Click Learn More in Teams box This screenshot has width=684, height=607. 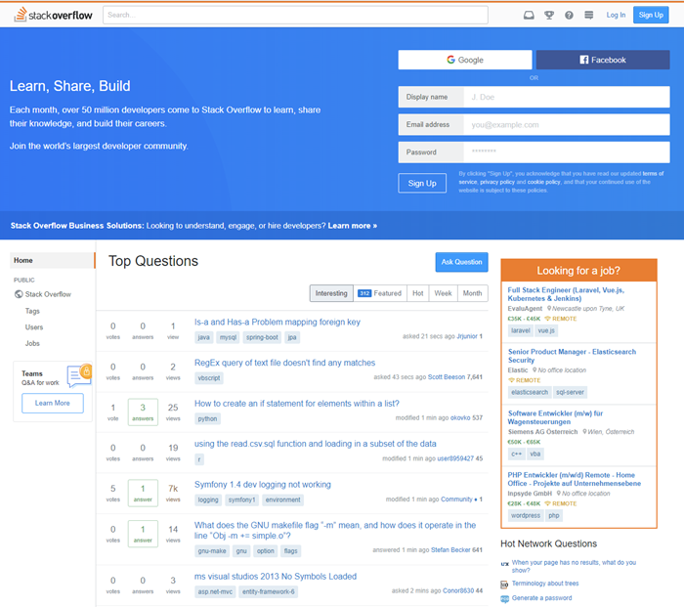(53, 404)
